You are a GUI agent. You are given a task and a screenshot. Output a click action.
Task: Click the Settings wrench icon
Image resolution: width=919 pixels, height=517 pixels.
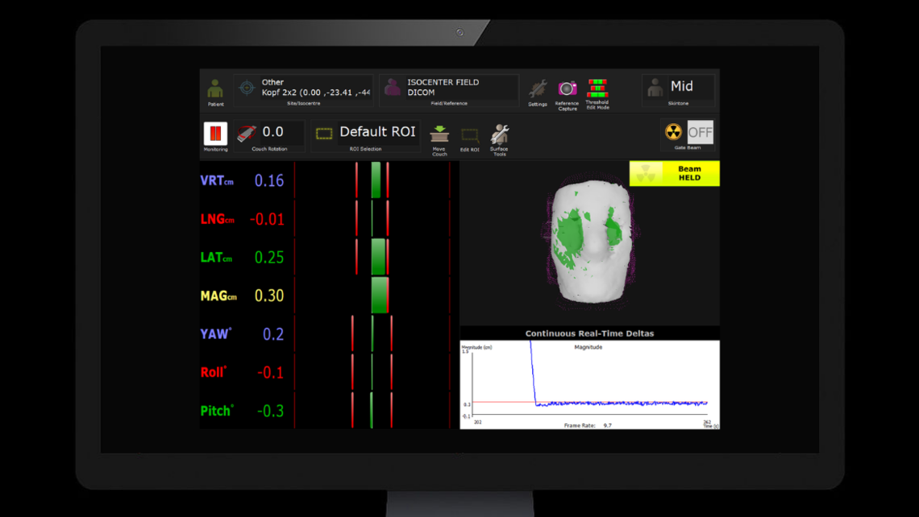[x=539, y=89]
